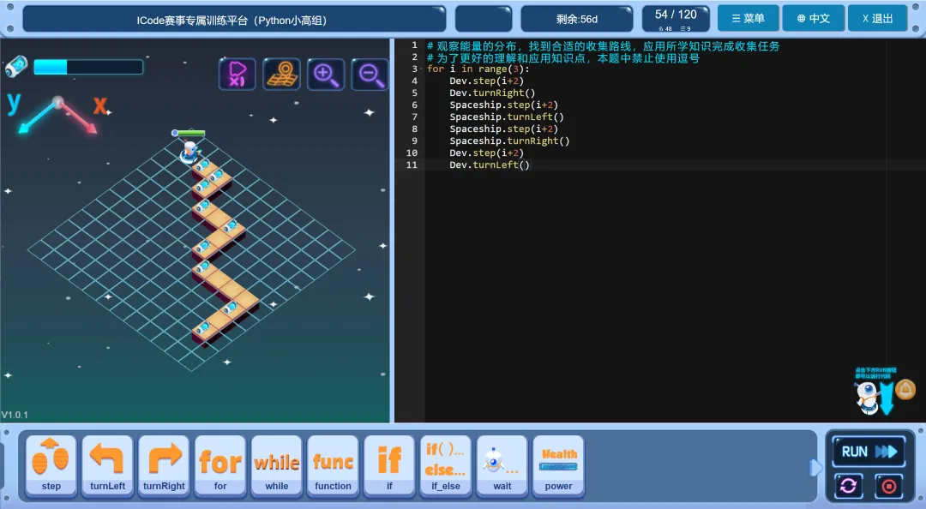
Task: Zoom in on the game grid
Action: [x=326, y=75]
